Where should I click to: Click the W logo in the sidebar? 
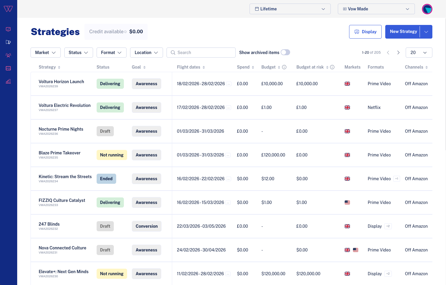coord(8,9)
